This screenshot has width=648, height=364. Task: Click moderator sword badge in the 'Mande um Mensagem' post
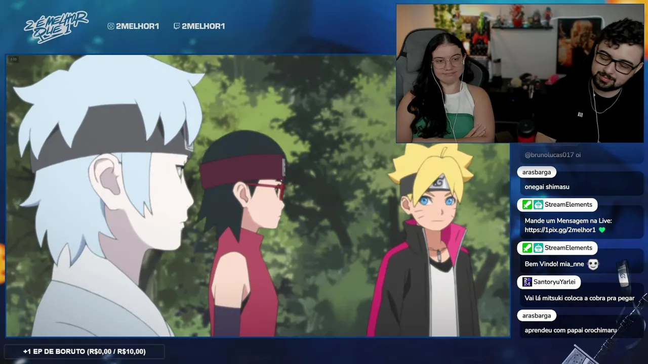527,205
